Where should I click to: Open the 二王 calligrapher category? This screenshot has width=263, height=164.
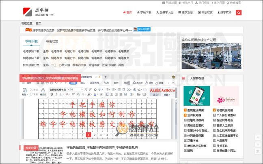tap(54, 65)
